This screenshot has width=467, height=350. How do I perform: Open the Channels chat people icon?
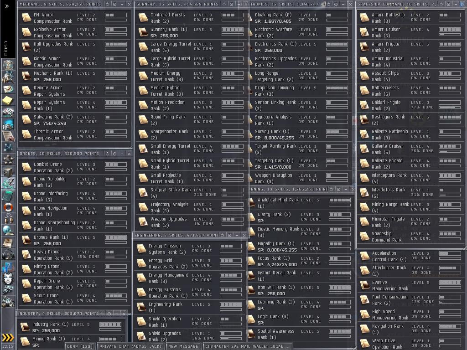(x=8, y=219)
